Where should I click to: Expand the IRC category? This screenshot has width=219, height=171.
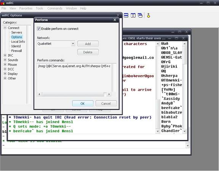(x=5, y=55)
